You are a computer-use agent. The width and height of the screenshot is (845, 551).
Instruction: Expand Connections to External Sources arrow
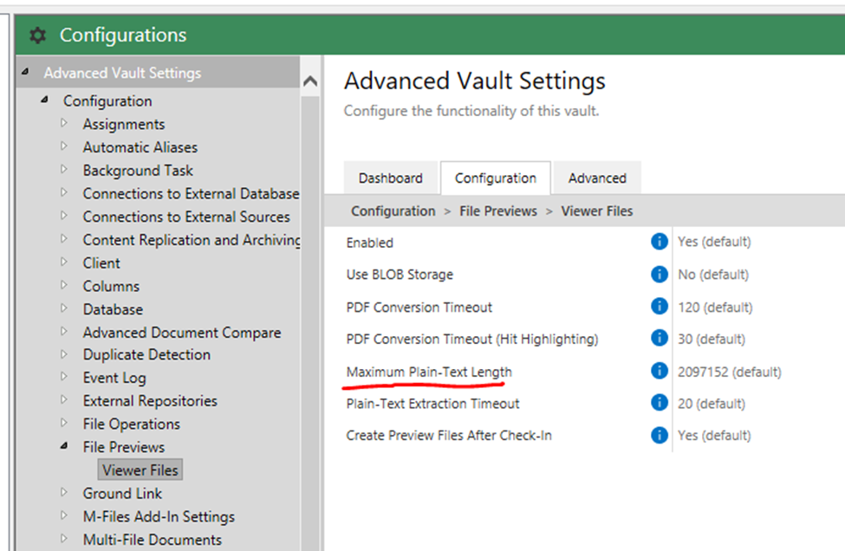(64, 216)
